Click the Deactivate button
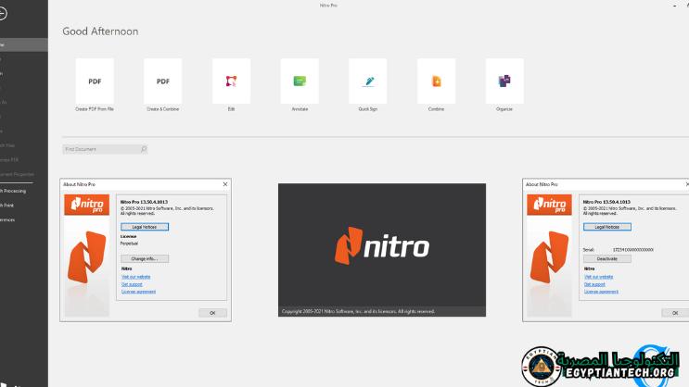The width and height of the screenshot is (689, 387). [607, 259]
